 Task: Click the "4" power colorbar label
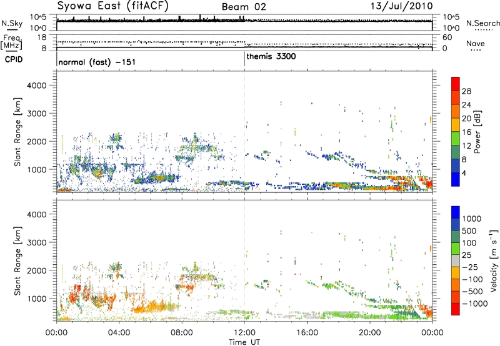(464, 174)
